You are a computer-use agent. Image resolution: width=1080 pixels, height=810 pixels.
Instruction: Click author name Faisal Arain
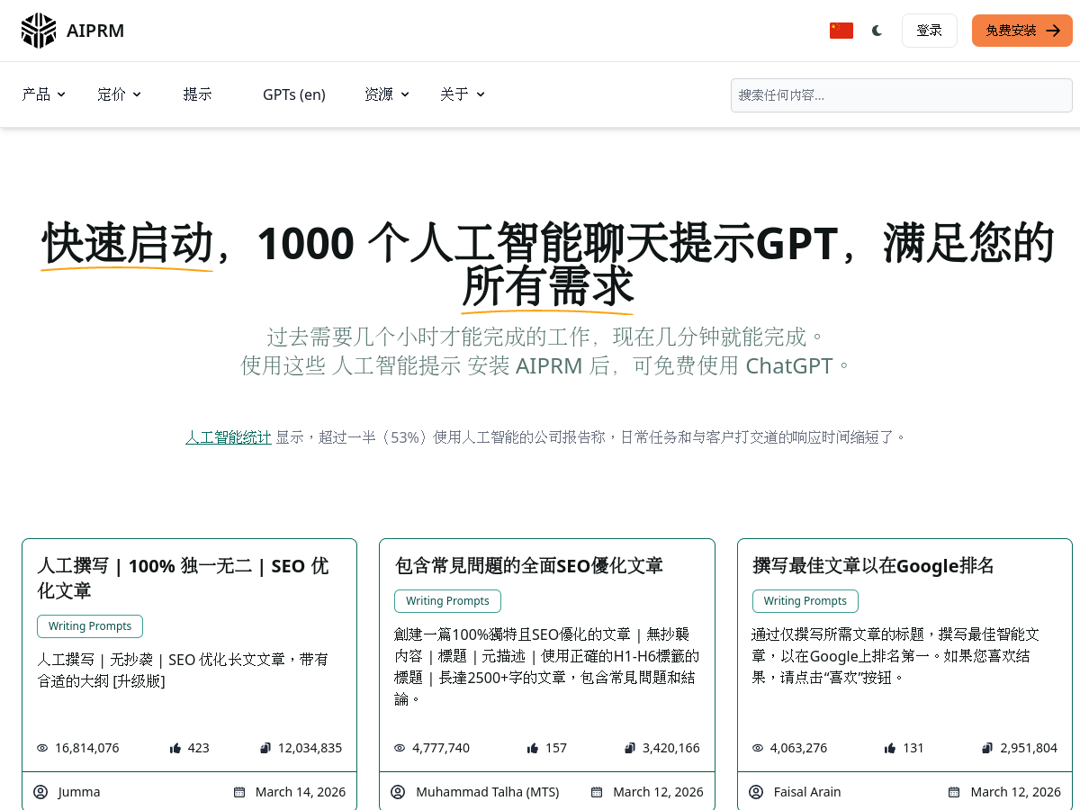[x=807, y=792]
